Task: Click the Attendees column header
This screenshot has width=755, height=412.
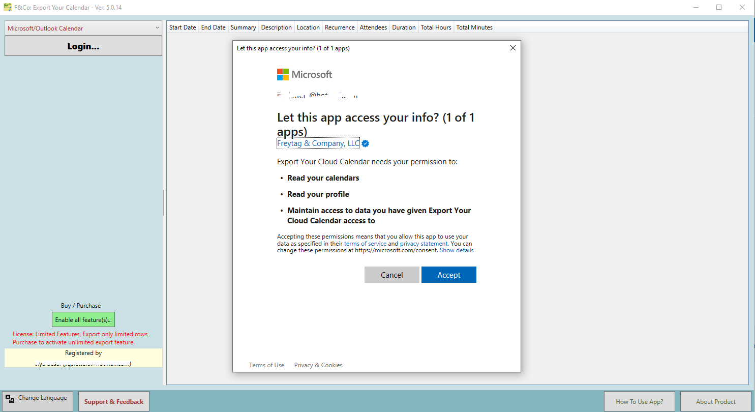Action: 373,27
